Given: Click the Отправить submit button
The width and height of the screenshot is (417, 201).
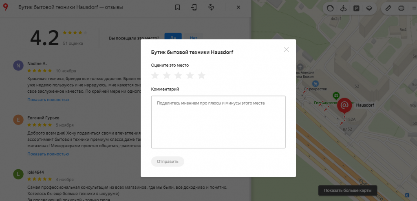Looking at the screenshot, I should tap(168, 162).
